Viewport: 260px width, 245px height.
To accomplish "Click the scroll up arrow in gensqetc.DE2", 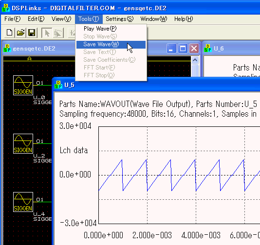I will pyautogui.click(x=195, y=60).
